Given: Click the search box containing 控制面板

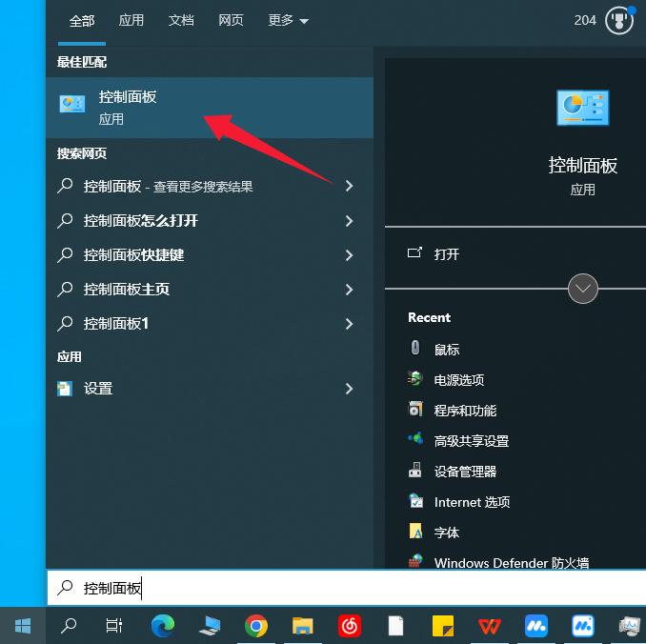Looking at the screenshot, I should click(x=343, y=589).
